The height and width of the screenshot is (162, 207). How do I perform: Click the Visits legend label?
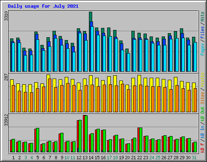coord(203,80)
